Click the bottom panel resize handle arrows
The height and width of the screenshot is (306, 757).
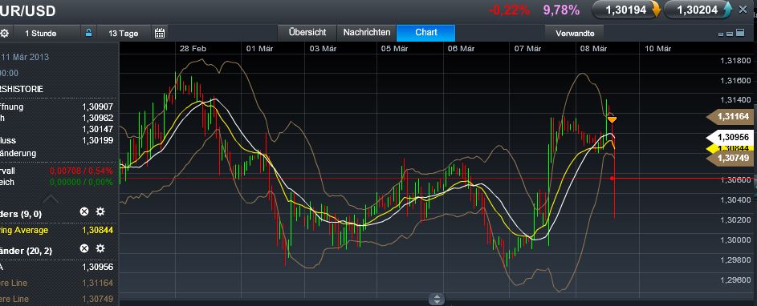coord(437,300)
